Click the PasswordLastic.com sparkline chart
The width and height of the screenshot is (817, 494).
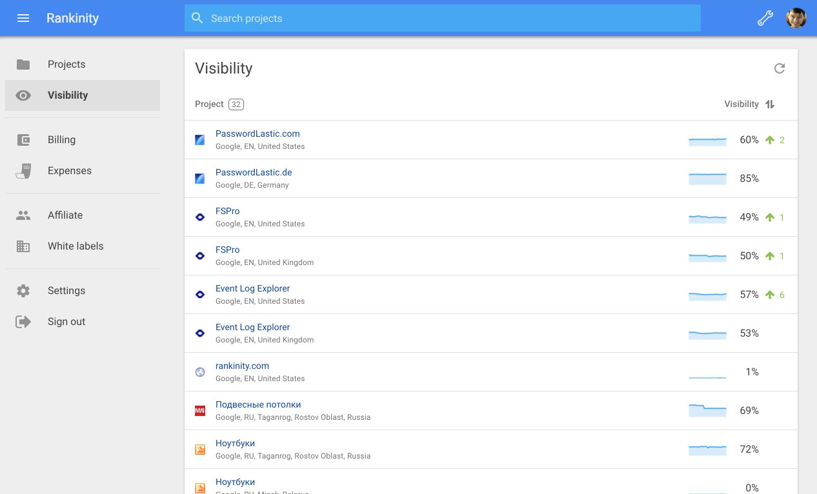click(x=707, y=141)
